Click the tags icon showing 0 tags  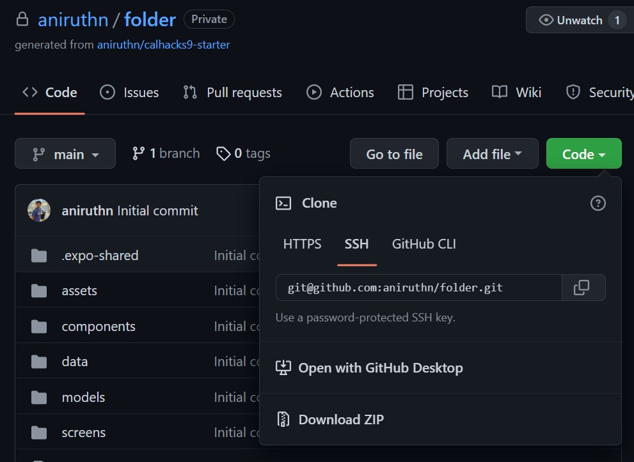pyautogui.click(x=223, y=153)
